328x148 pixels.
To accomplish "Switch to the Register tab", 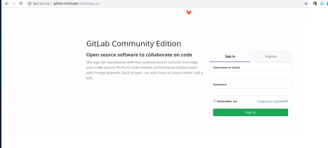I will coord(271,57).
